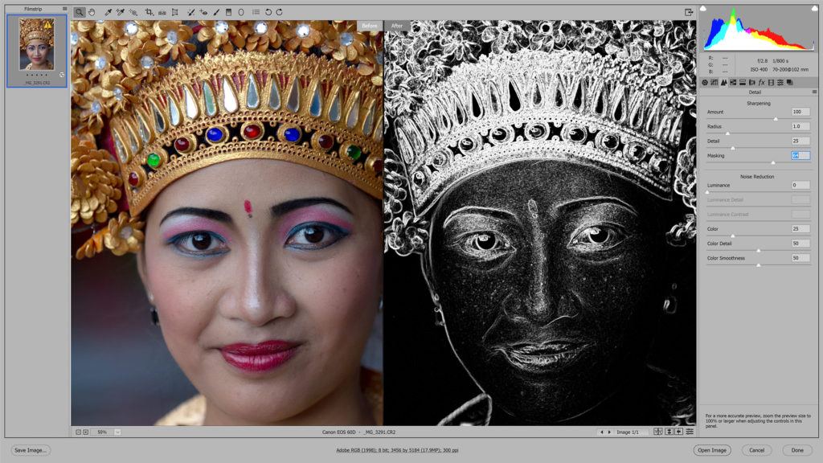
Task: Rotate image counterclockwise
Action: 268,12
